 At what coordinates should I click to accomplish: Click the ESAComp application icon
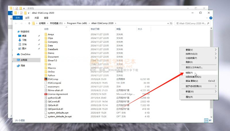click(x=46, y=79)
